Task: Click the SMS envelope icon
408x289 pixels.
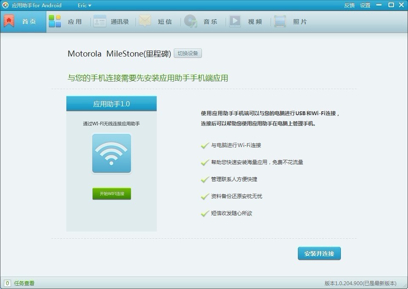Action: click(145, 21)
